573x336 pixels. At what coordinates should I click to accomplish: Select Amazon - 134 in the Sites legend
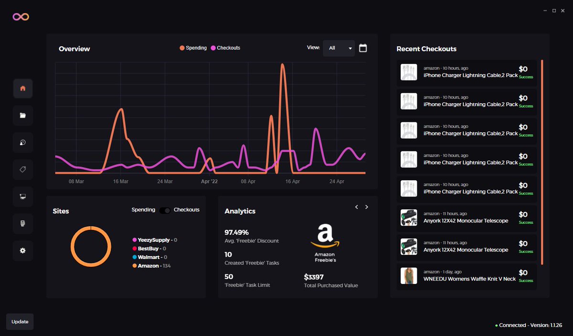tap(151, 266)
